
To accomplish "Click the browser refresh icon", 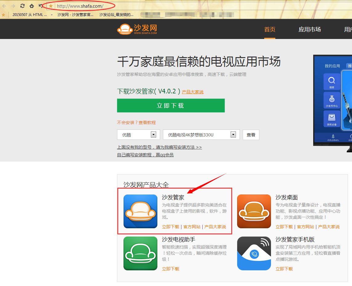I will pos(22,6).
